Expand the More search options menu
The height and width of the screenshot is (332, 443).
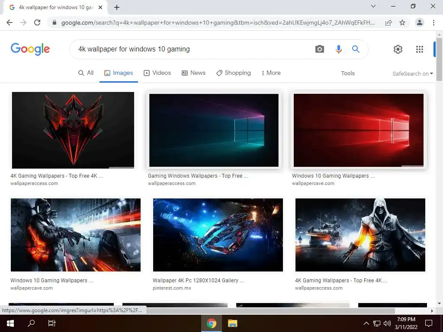[x=271, y=73]
